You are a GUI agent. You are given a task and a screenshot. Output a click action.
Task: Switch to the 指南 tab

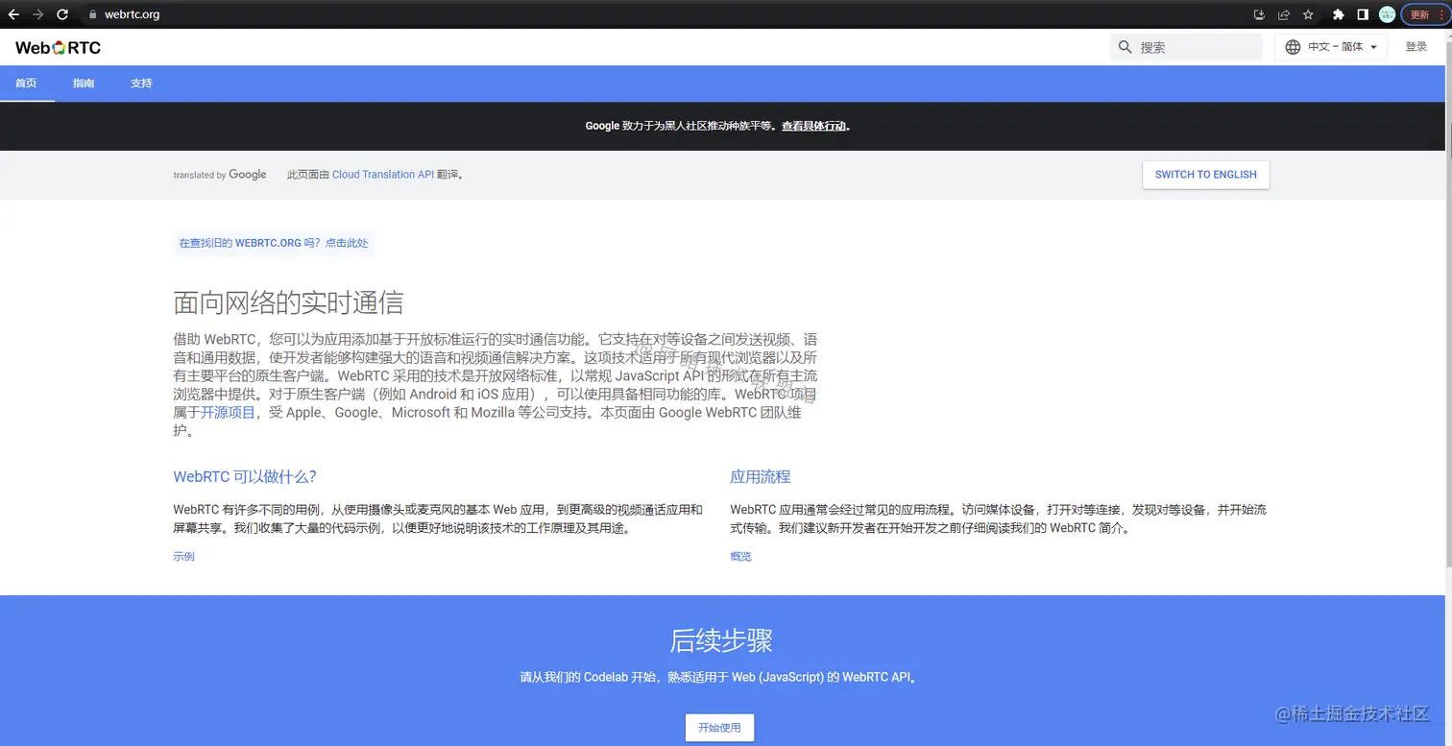click(x=84, y=84)
